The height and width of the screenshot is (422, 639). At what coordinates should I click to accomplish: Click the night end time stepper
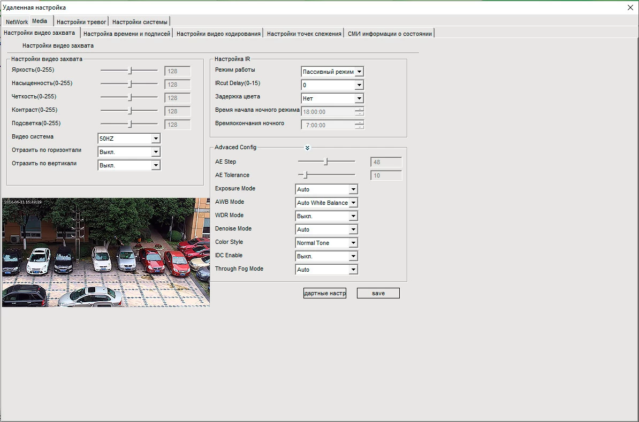(x=360, y=125)
